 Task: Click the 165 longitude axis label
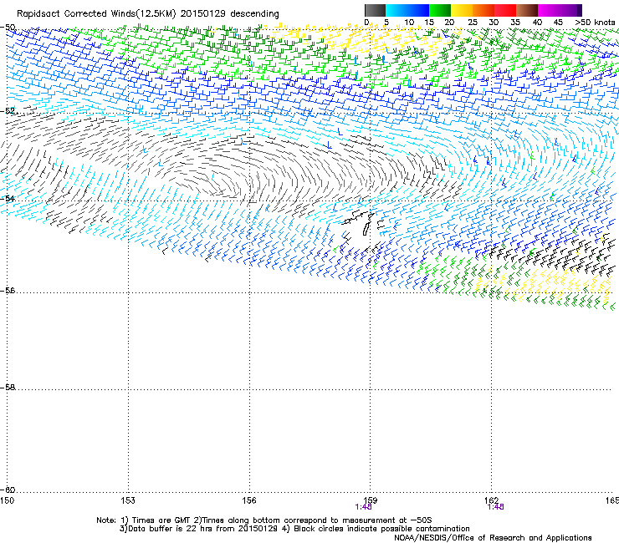pyautogui.click(x=612, y=500)
